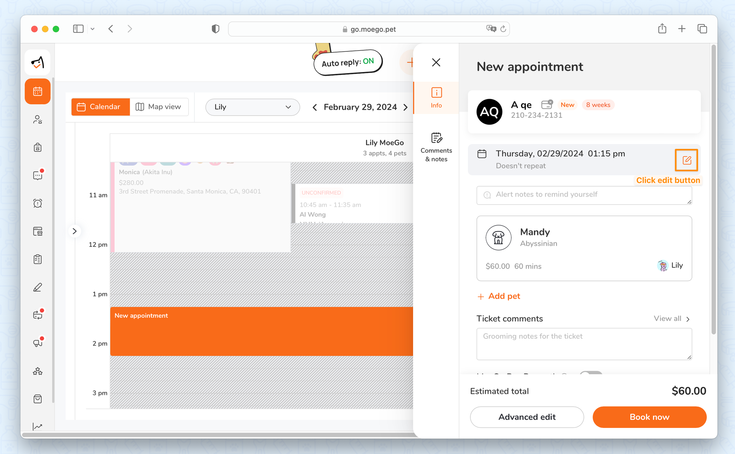This screenshot has width=735, height=454.
Task: Open the megaphone marketing icon
Action: pos(37,343)
